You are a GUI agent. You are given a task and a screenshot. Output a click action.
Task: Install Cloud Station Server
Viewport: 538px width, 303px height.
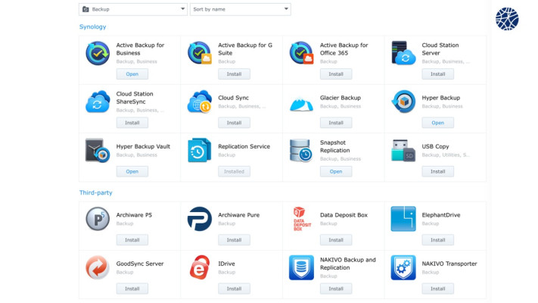pos(438,74)
